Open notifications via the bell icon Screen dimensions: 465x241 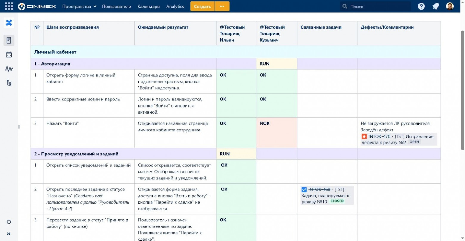435,6
